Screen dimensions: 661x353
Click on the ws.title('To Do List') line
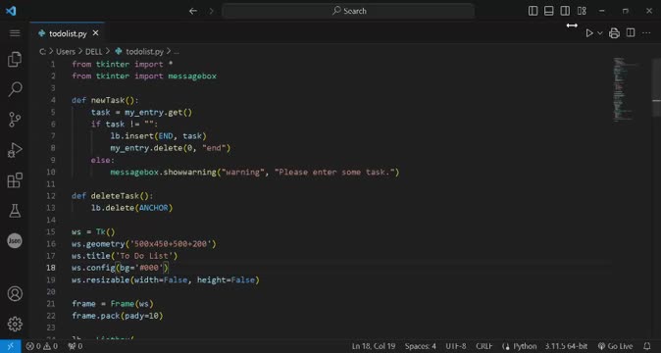pos(125,256)
